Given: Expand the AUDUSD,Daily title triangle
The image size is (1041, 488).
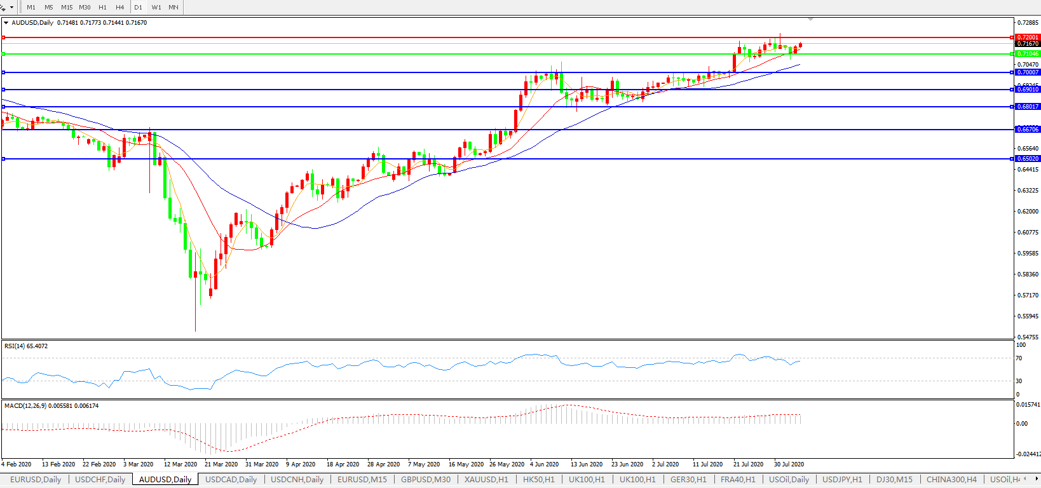Looking at the screenshot, I should 6,23.
